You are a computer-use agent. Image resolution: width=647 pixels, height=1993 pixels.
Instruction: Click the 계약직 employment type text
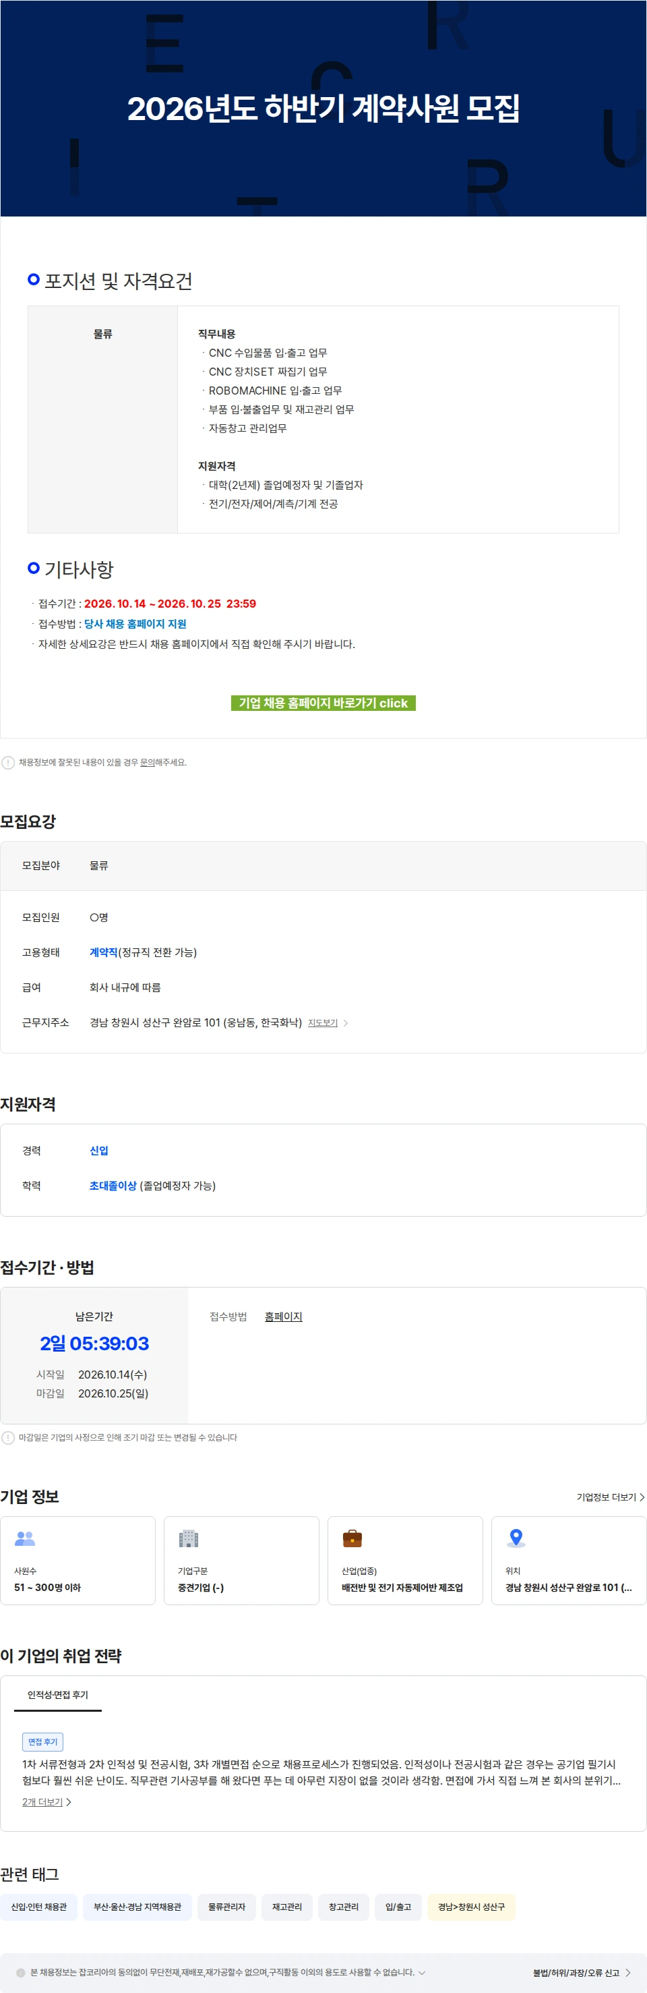[x=104, y=952]
